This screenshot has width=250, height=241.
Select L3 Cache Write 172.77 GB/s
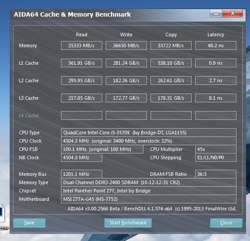[x=126, y=98]
